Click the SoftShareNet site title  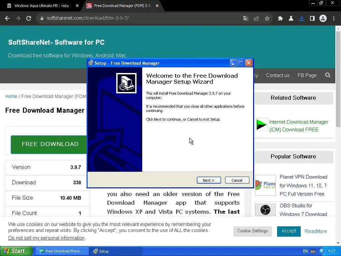click(56, 42)
